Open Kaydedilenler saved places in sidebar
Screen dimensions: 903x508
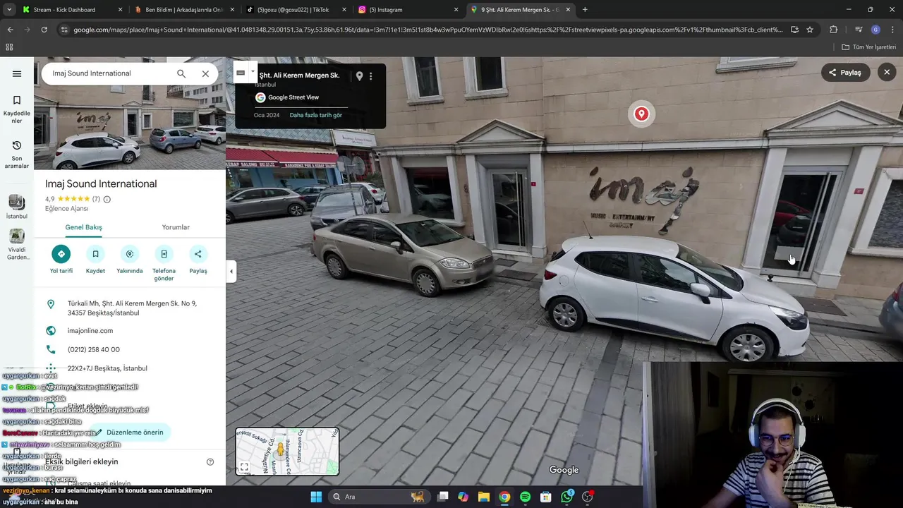coord(17,109)
